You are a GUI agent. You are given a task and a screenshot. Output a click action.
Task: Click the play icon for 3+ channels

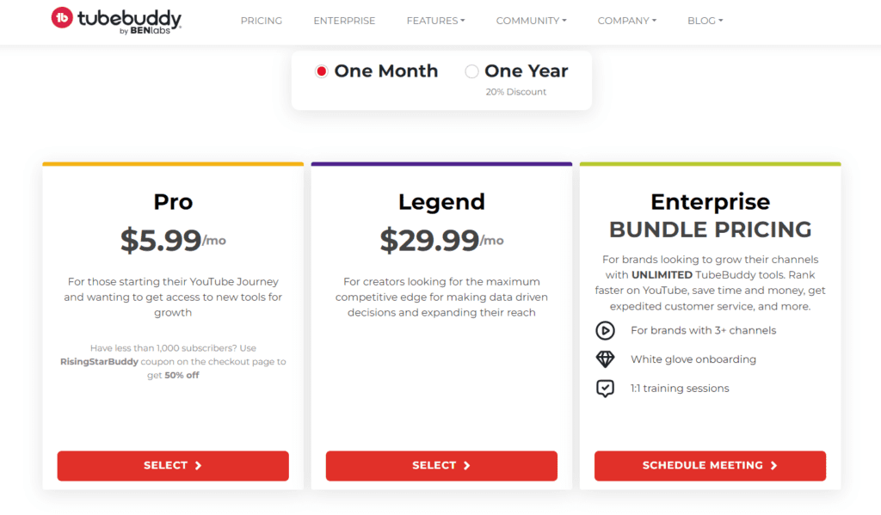(605, 330)
